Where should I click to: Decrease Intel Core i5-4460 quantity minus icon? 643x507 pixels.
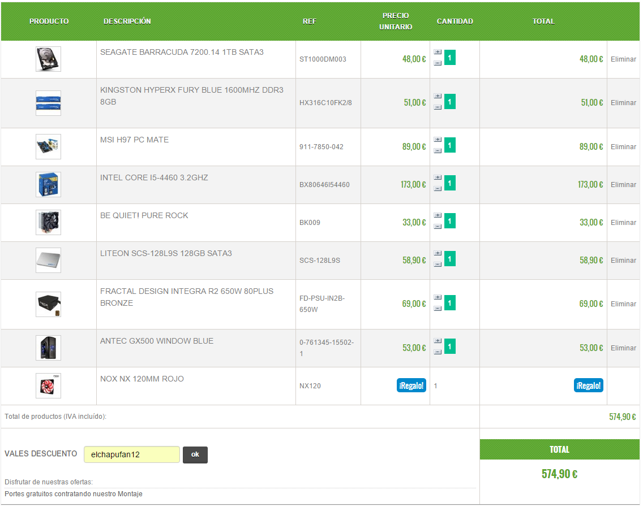click(x=438, y=188)
